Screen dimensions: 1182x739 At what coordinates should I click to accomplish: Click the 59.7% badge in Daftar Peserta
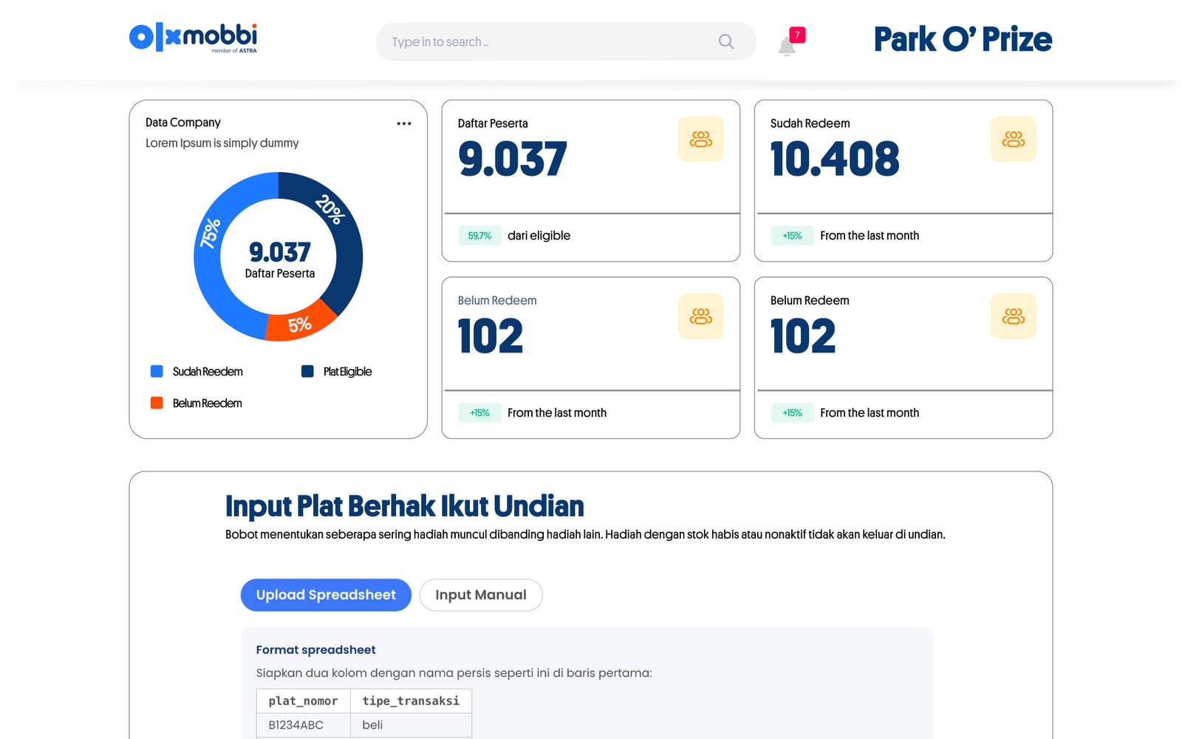(479, 236)
